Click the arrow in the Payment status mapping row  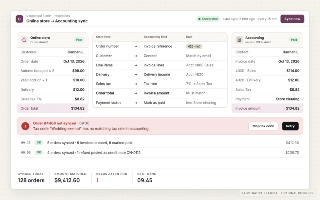click(x=136, y=103)
